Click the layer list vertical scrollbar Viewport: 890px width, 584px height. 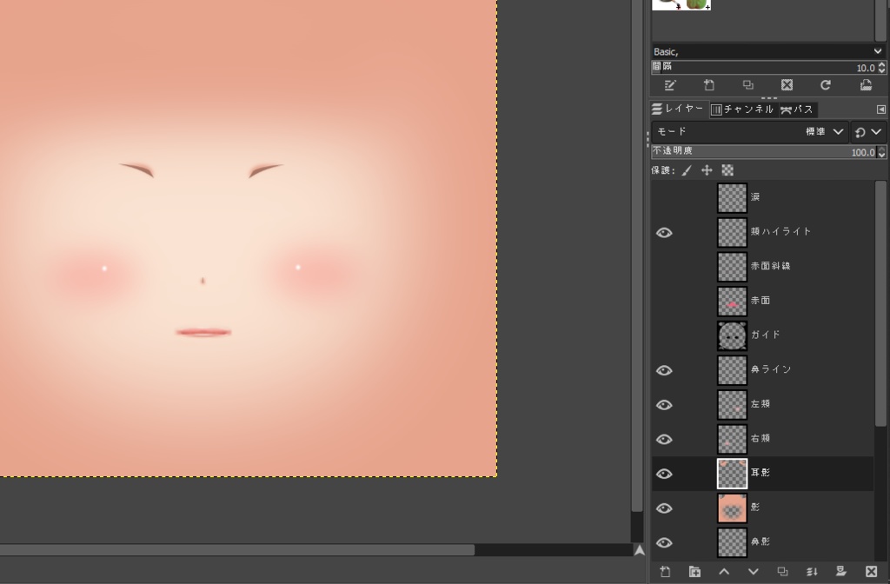pyautogui.click(x=880, y=303)
